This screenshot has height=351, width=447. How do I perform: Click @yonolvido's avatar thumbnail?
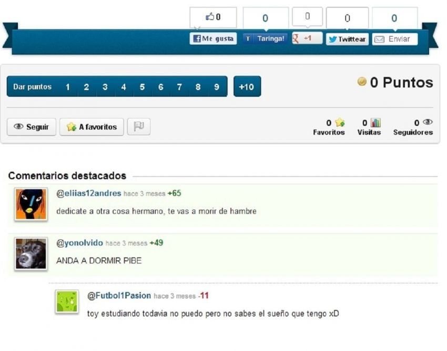(31, 254)
